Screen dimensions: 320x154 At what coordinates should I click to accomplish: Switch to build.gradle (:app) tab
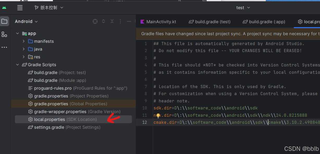tap(264, 22)
